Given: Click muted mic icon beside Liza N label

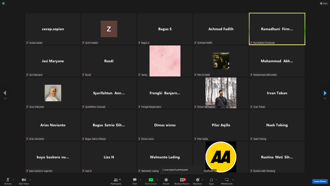Looking at the screenshot, I should [83, 171].
